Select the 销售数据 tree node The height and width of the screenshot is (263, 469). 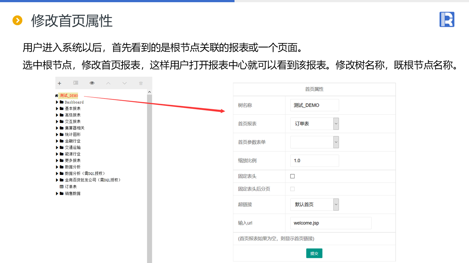pyautogui.click(x=73, y=194)
